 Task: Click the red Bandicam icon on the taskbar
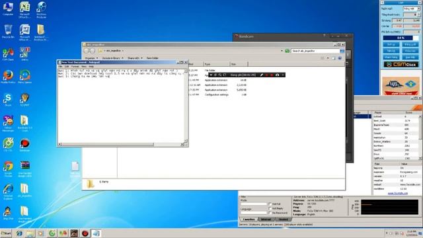point(85,233)
